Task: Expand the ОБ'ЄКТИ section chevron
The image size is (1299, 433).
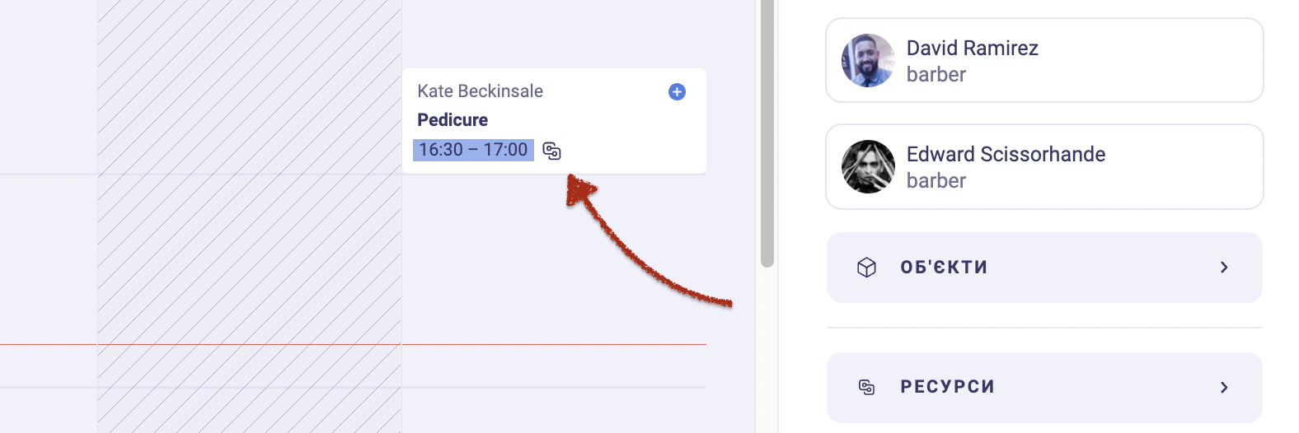Action: (1224, 268)
